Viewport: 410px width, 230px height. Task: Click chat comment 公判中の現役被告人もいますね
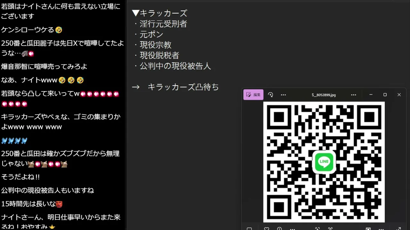(x=47, y=190)
